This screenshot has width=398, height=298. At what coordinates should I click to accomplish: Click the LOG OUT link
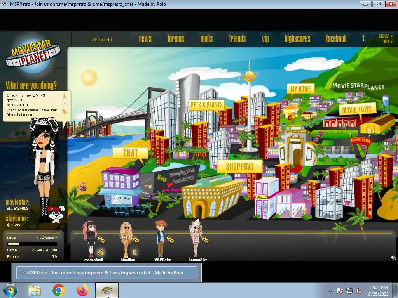coord(386,36)
